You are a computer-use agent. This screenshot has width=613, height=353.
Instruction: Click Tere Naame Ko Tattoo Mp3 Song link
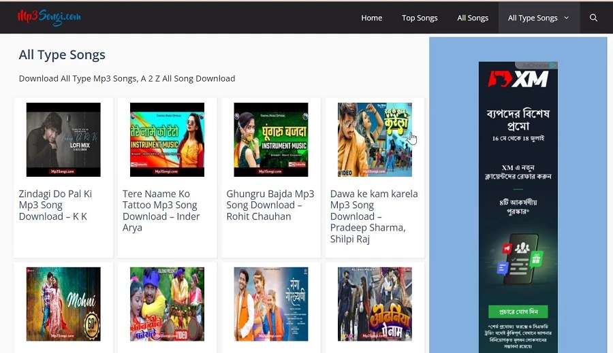click(x=161, y=210)
